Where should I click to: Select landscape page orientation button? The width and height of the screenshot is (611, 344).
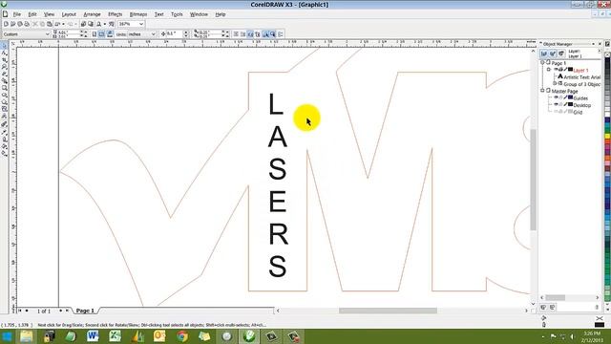coord(102,34)
